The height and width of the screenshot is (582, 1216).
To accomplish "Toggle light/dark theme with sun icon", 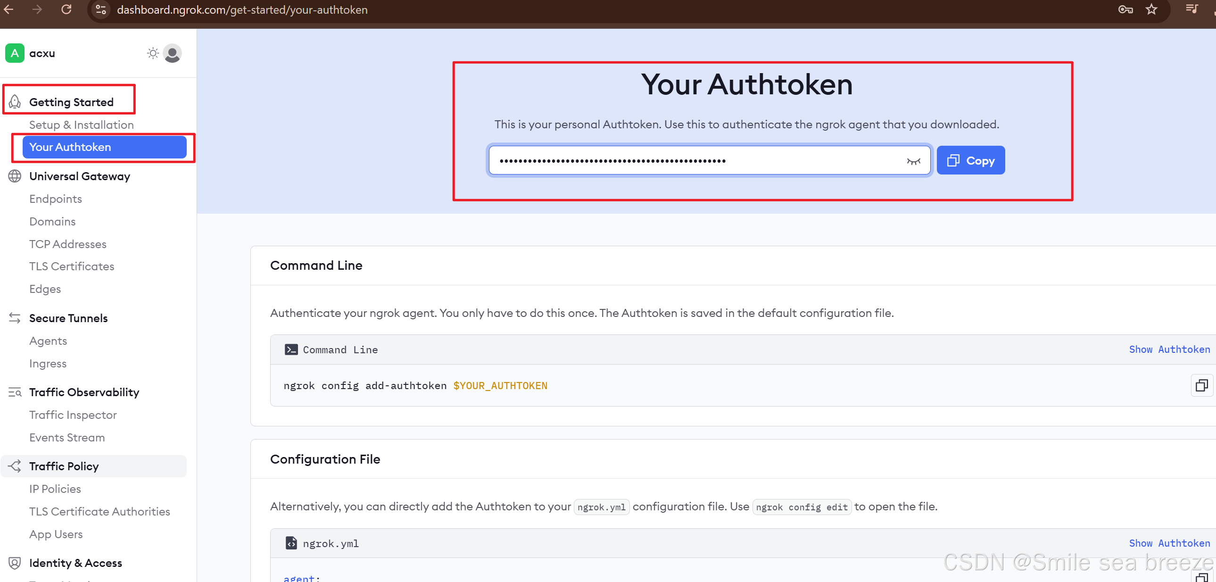I will point(152,53).
